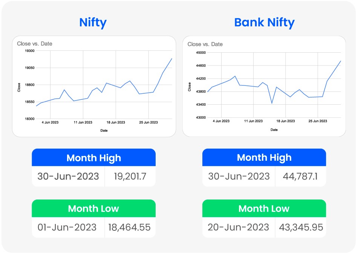The width and height of the screenshot is (358, 259).
Task: Click the 4 Jun 2023 label on the Bank Nifty chart
Action: [221, 121]
